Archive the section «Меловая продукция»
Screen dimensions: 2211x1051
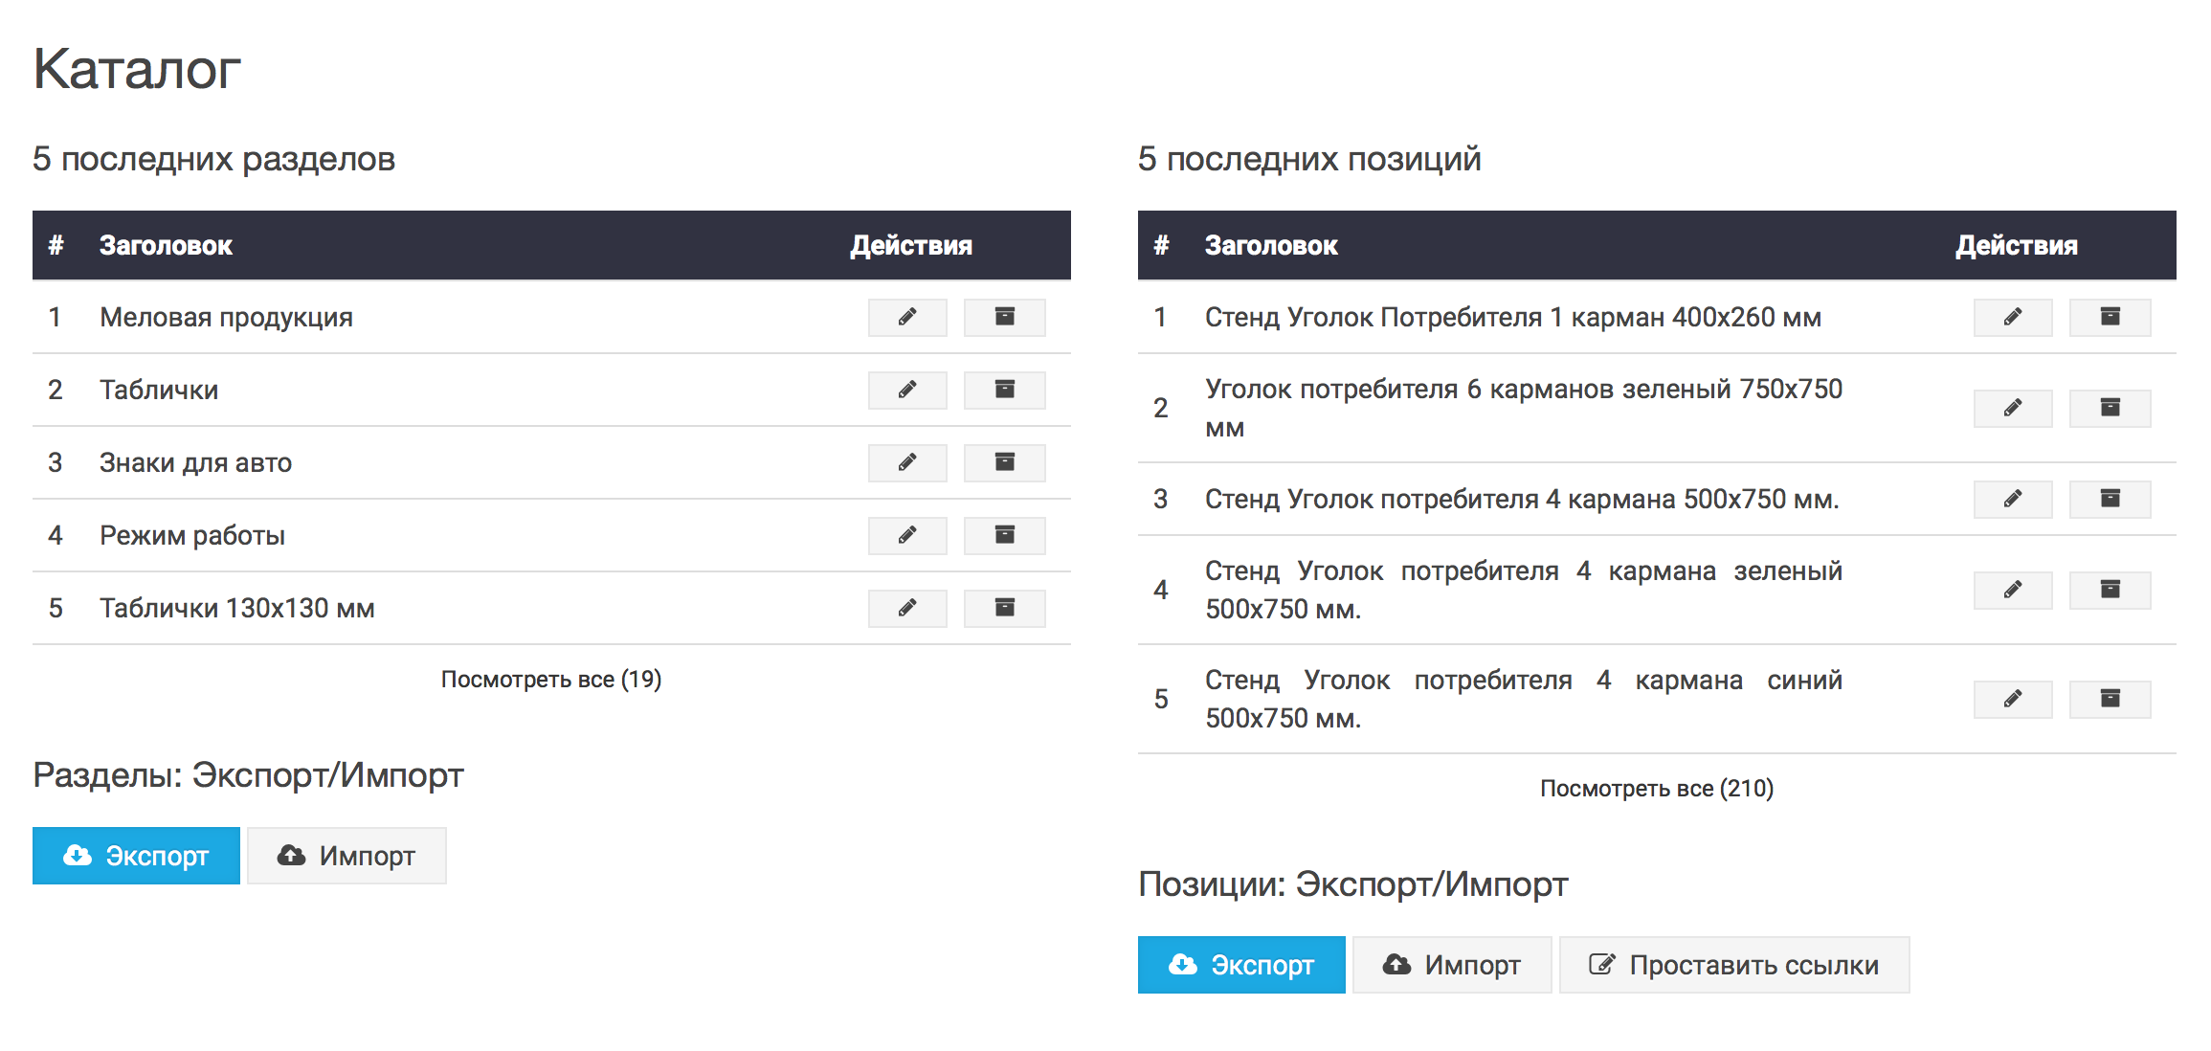coord(1004,317)
